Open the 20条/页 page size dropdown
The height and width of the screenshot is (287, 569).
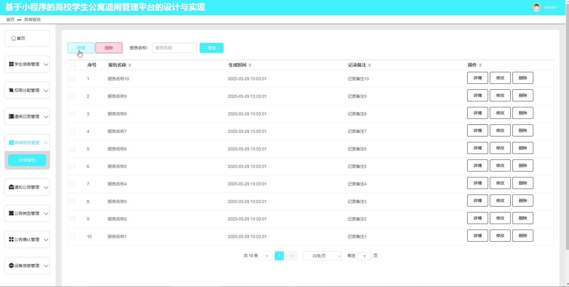tap(322, 256)
